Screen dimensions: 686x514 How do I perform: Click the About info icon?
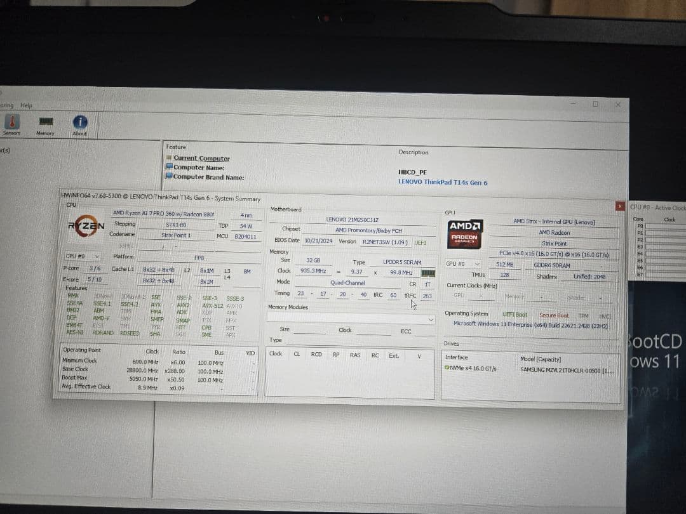[x=79, y=121]
